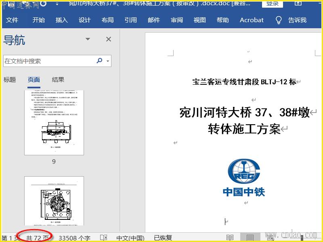
Task: Click the 33508 个字 word count
Action: tap(74, 238)
